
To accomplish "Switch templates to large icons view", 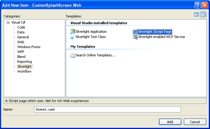I will tap(196, 15).
